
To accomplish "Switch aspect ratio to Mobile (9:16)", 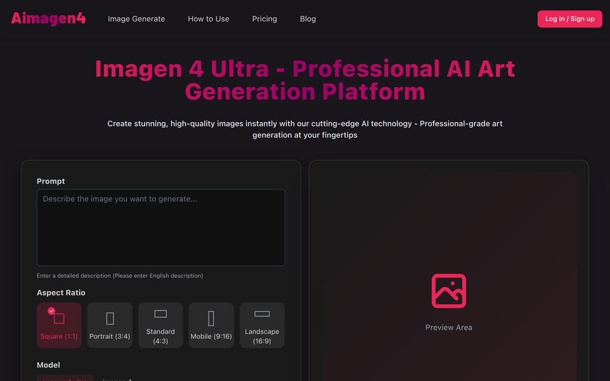I will click(211, 325).
